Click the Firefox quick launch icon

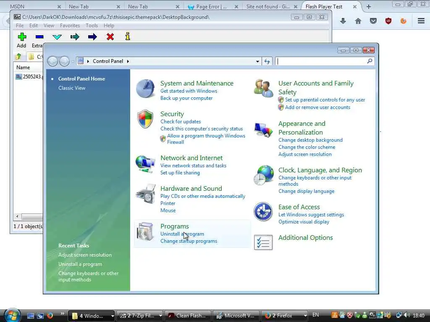(50, 316)
